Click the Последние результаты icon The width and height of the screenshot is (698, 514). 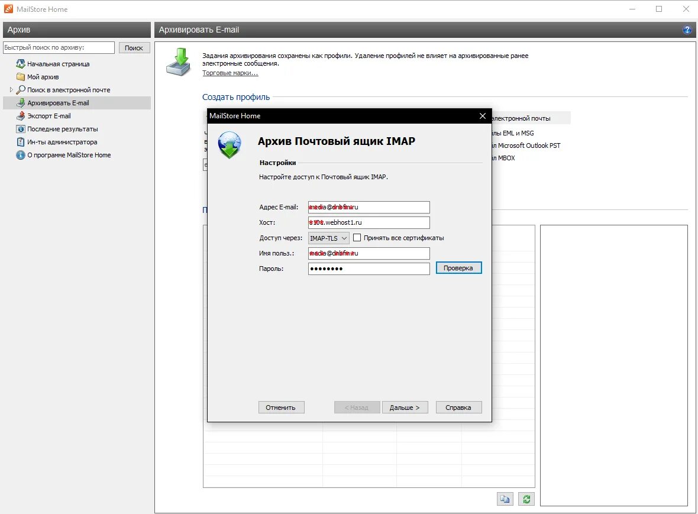tap(21, 129)
